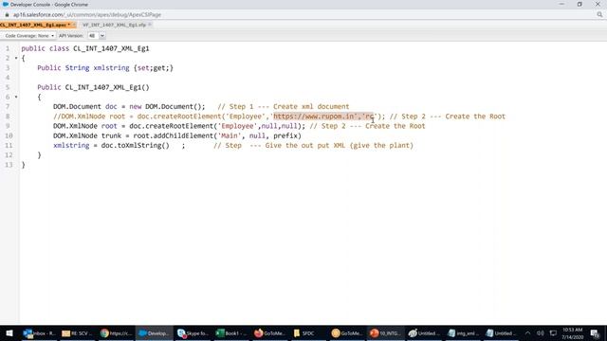Minimize the Developer Console window
The width and height of the screenshot is (607, 341).
561,4
